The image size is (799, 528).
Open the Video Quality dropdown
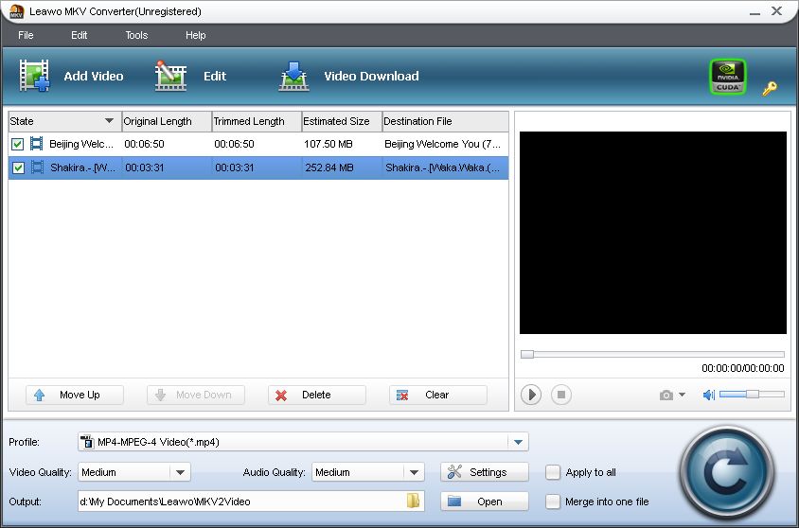coord(180,472)
